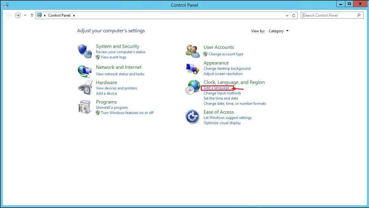This screenshot has width=369, height=208.
Task: Refresh the Control Panel view
Action: pyautogui.click(x=294, y=15)
